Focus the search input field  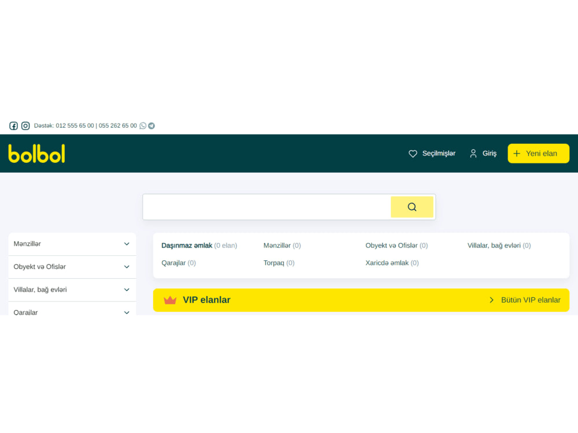click(x=267, y=207)
